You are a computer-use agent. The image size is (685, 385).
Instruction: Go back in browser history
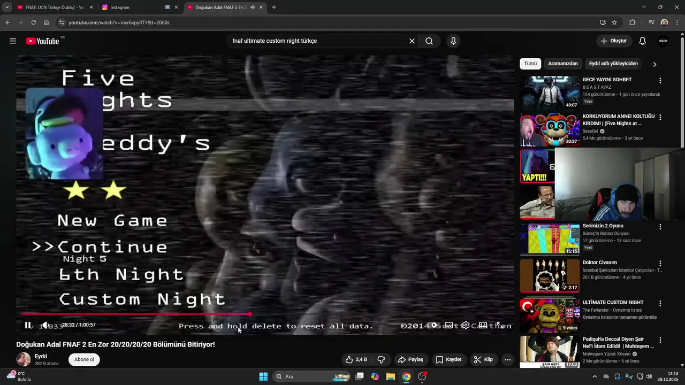(7, 22)
